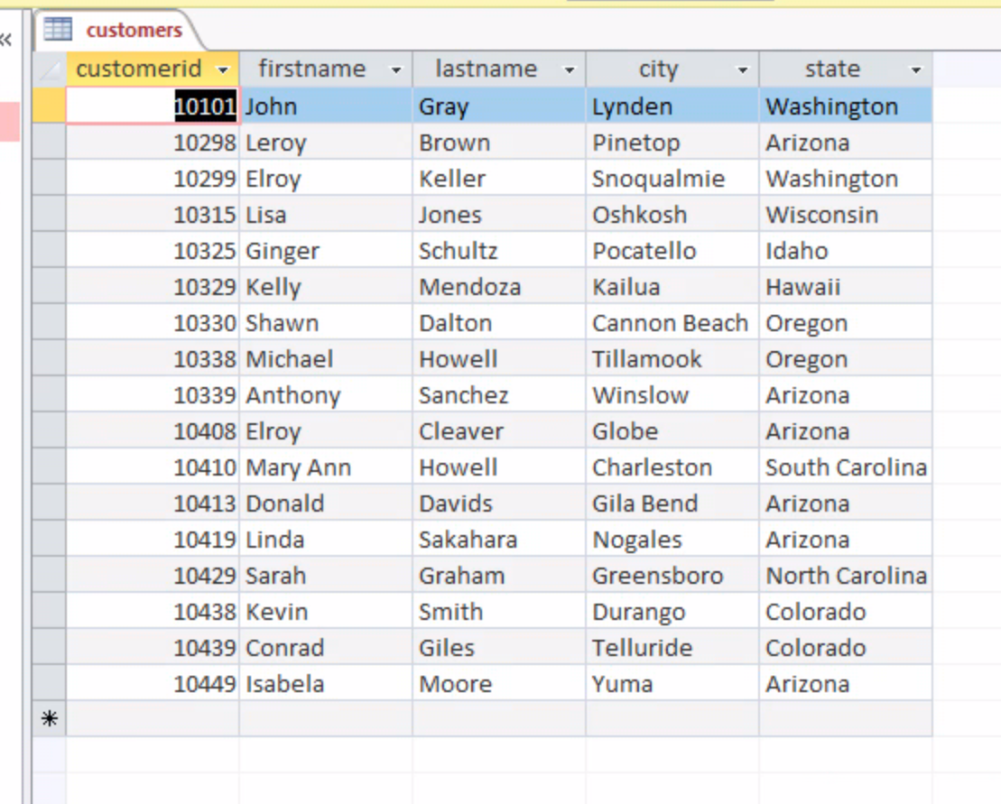Image resolution: width=1001 pixels, height=804 pixels.
Task: Click the lastname cell Mendoza
Action: coord(499,286)
